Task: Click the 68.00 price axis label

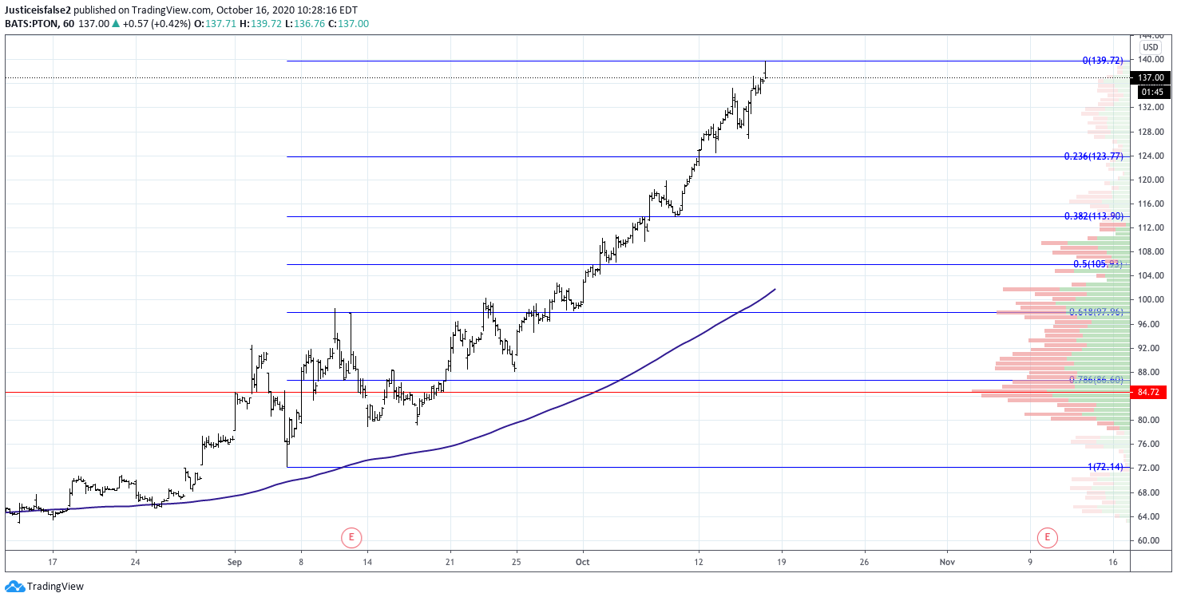Action: tap(1150, 492)
